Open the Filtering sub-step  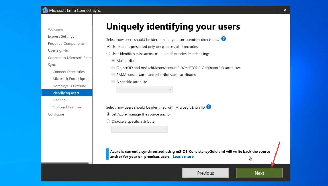click(59, 100)
